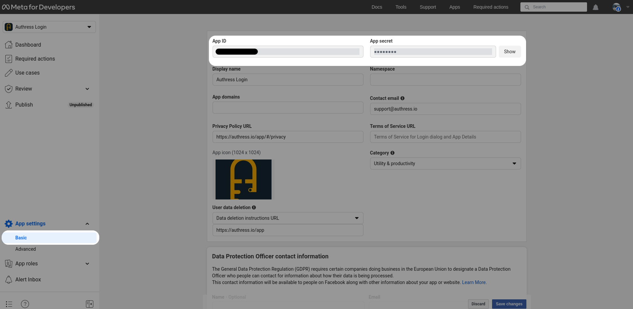The width and height of the screenshot is (633, 309).
Task: Collapse the left sidebar panel
Action: (x=89, y=304)
